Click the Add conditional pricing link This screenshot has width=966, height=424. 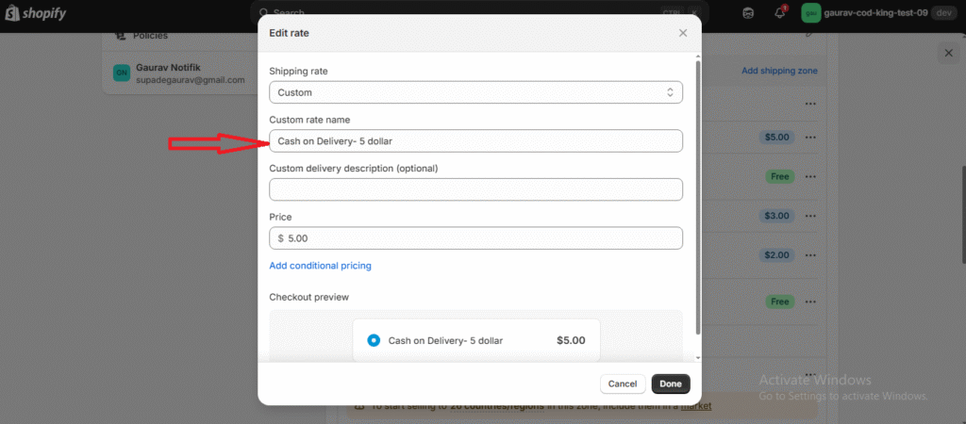[320, 266]
